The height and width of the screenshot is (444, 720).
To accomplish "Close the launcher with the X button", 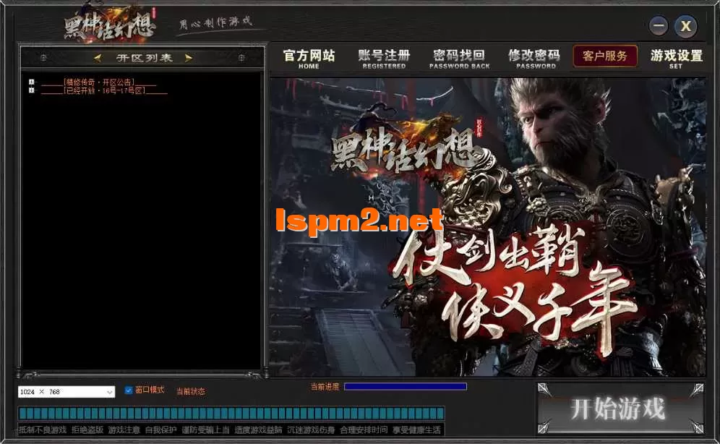I will click(685, 26).
